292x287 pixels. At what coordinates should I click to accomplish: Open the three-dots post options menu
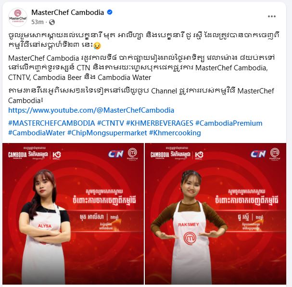coord(272,16)
